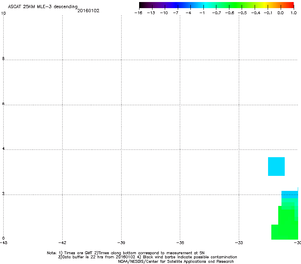Click the colorbar label 0.0
Viewport: 301px width, 264px height.
click(x=281, y=13)
